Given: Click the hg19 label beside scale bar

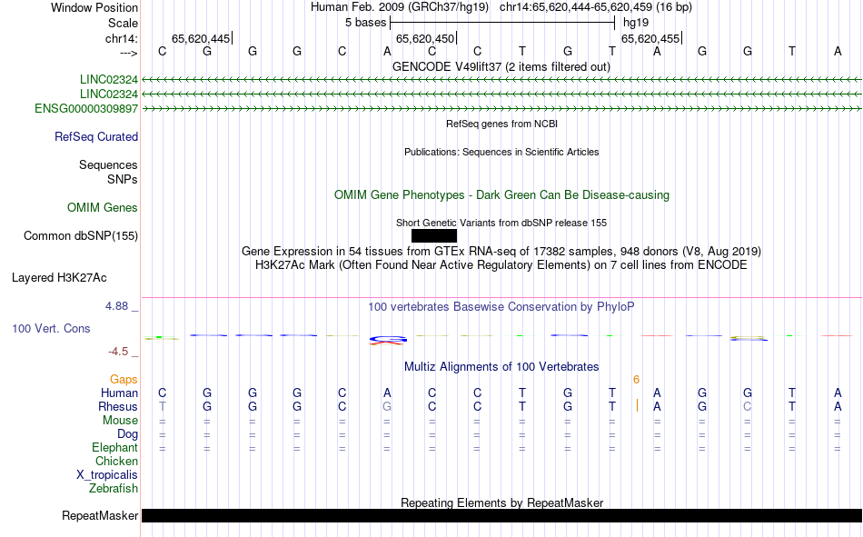Looking at the screenshot, I should pos(636,23).
